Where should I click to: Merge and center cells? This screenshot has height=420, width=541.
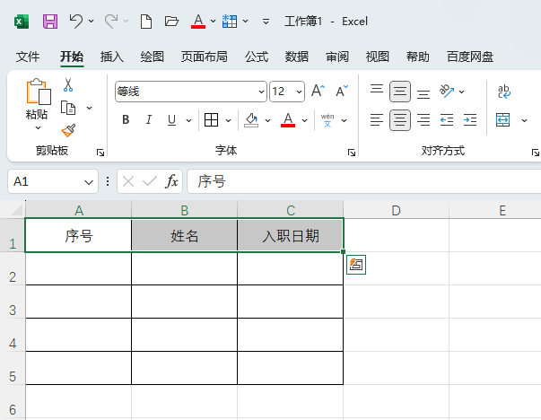502,120
